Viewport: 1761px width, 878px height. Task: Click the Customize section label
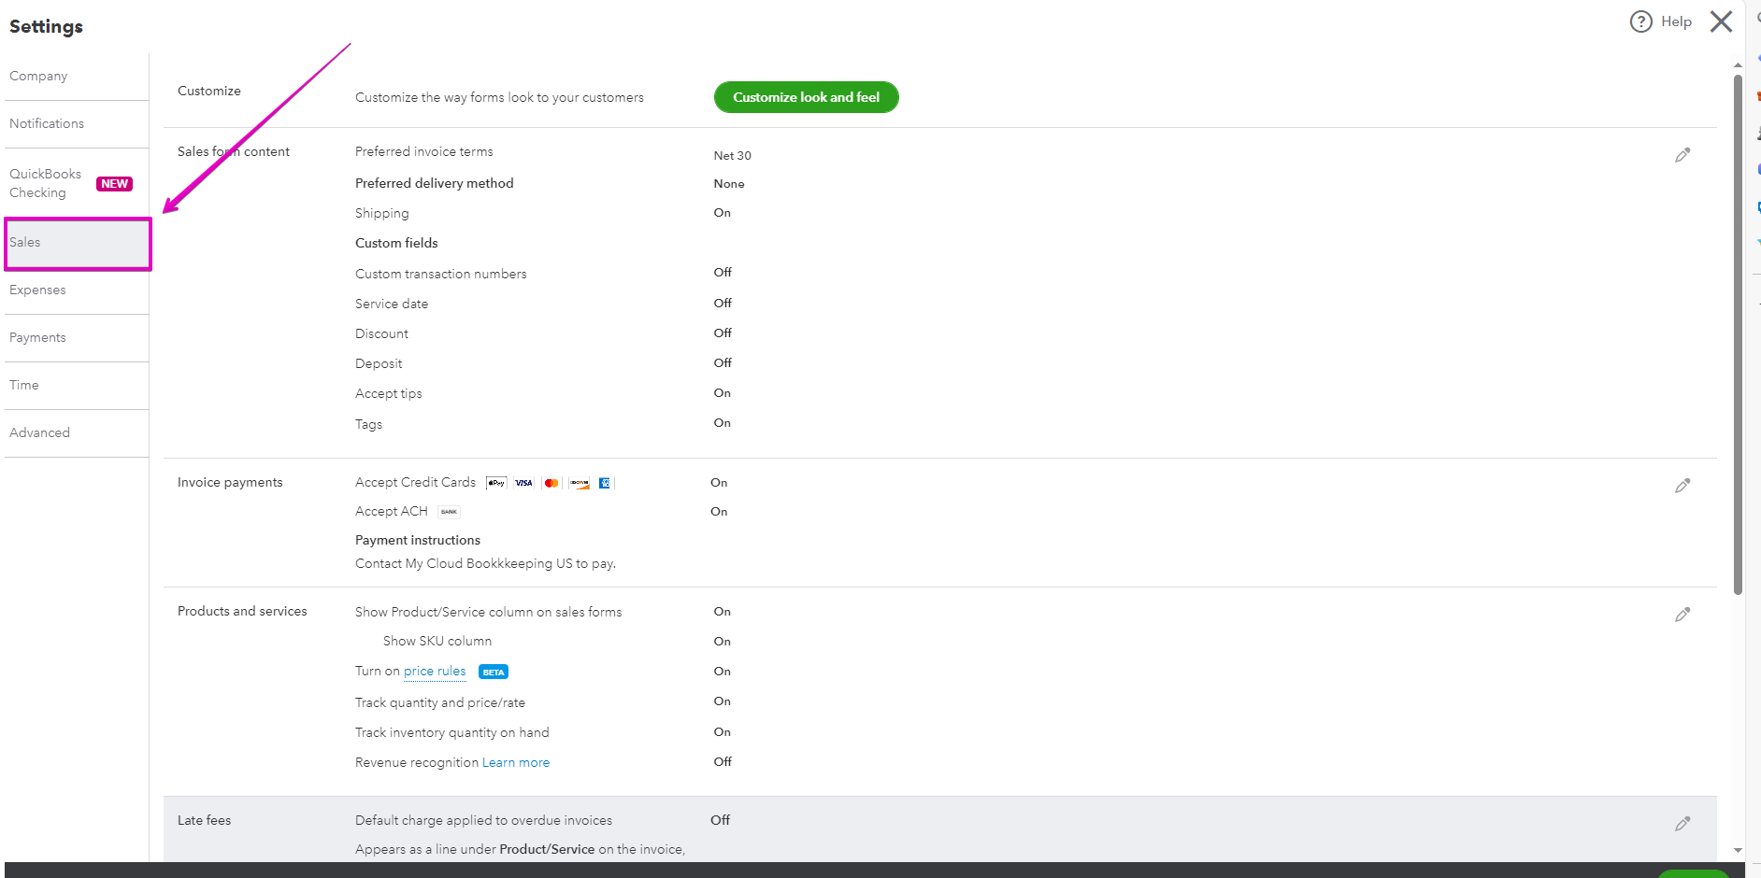point(209,92)
